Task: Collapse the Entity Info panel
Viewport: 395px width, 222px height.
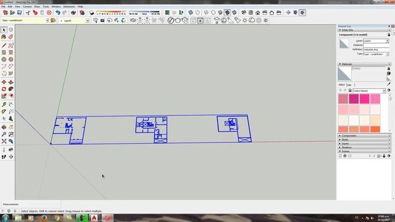Action: pyautogui.click(x=340, y=30)
